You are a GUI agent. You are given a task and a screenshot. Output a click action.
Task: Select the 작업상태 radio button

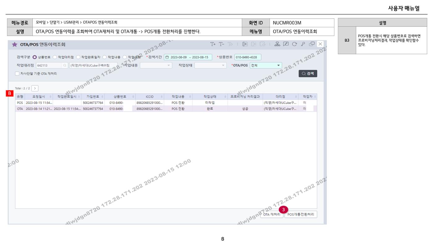[125, 57]
